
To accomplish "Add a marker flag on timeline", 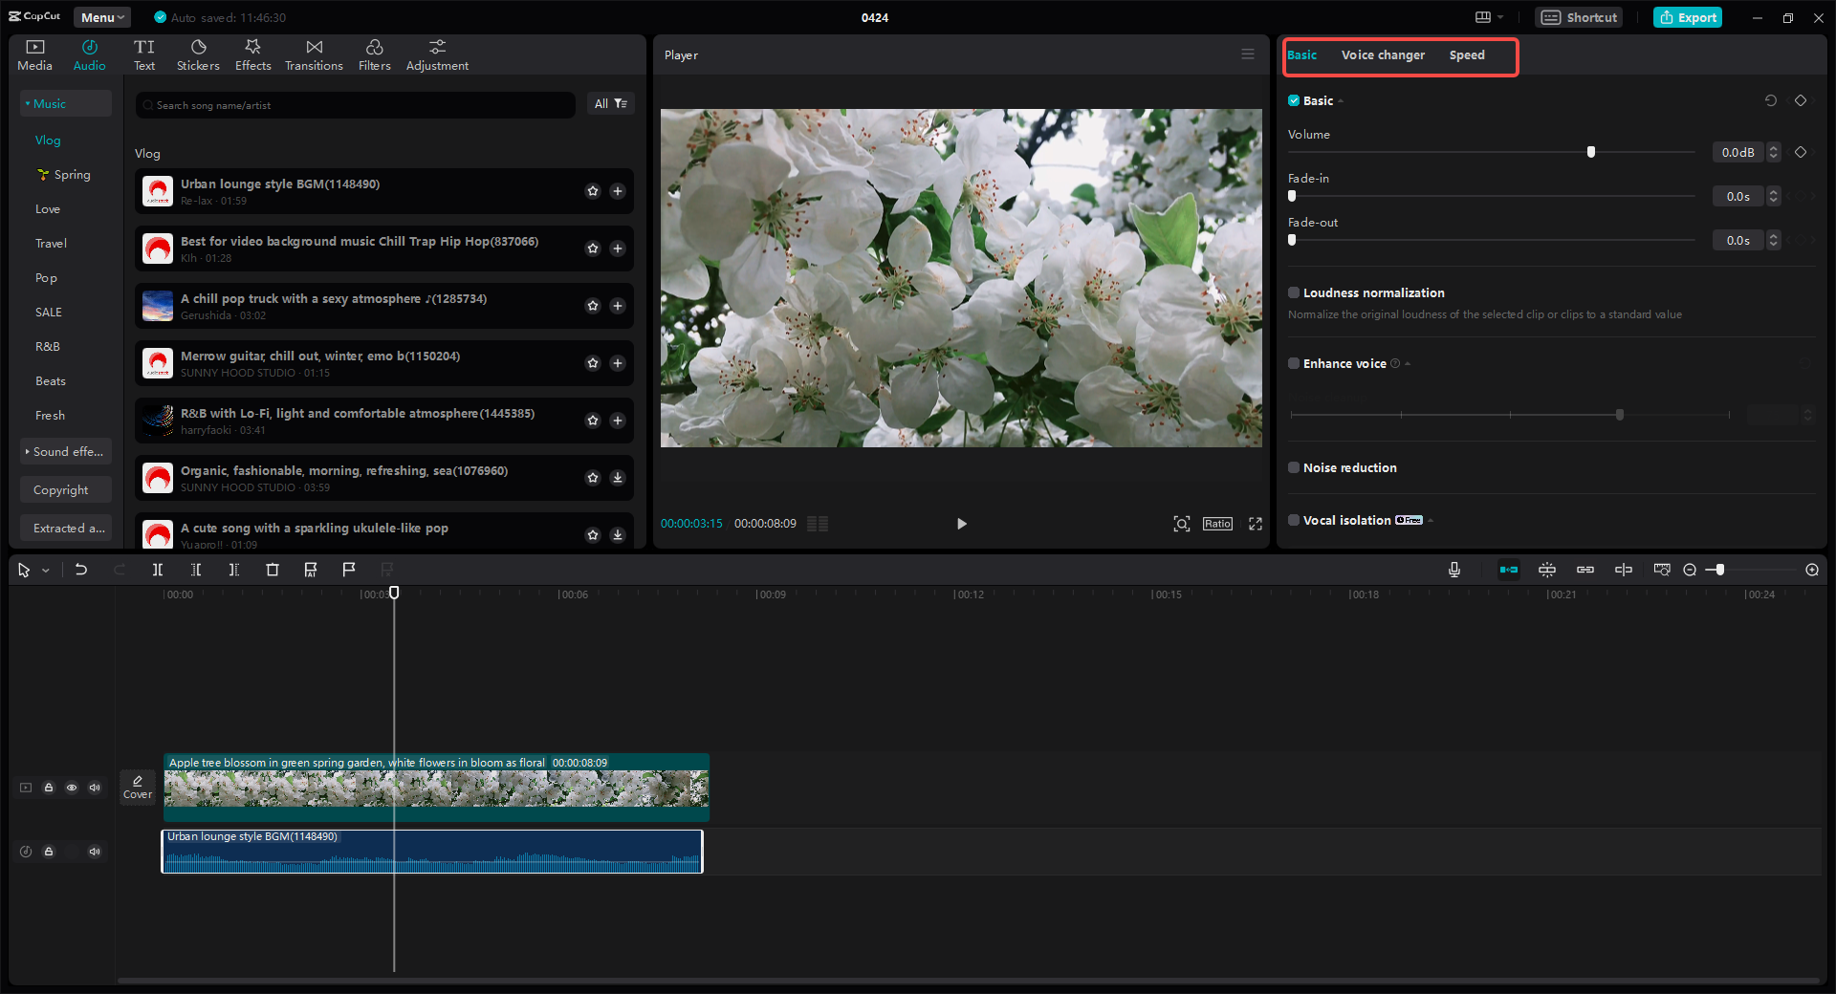I will point(349,570).
